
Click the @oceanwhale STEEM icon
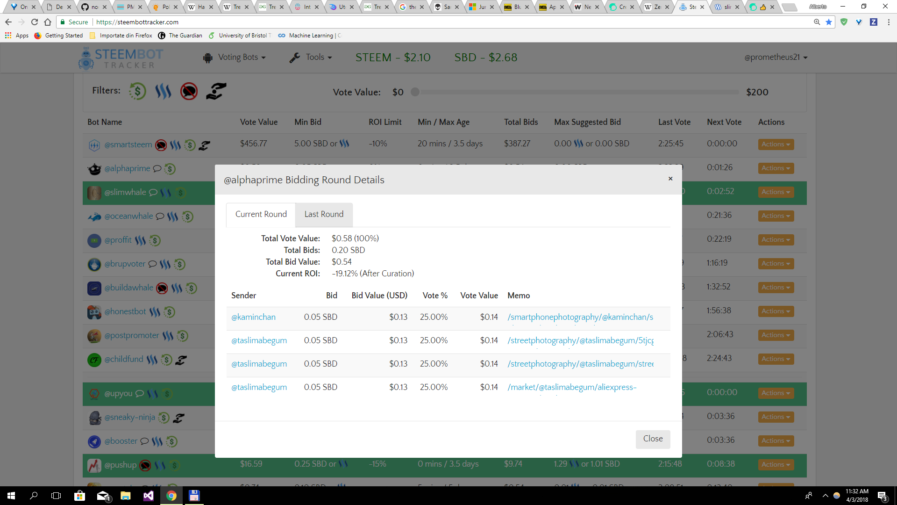point(172,216)
